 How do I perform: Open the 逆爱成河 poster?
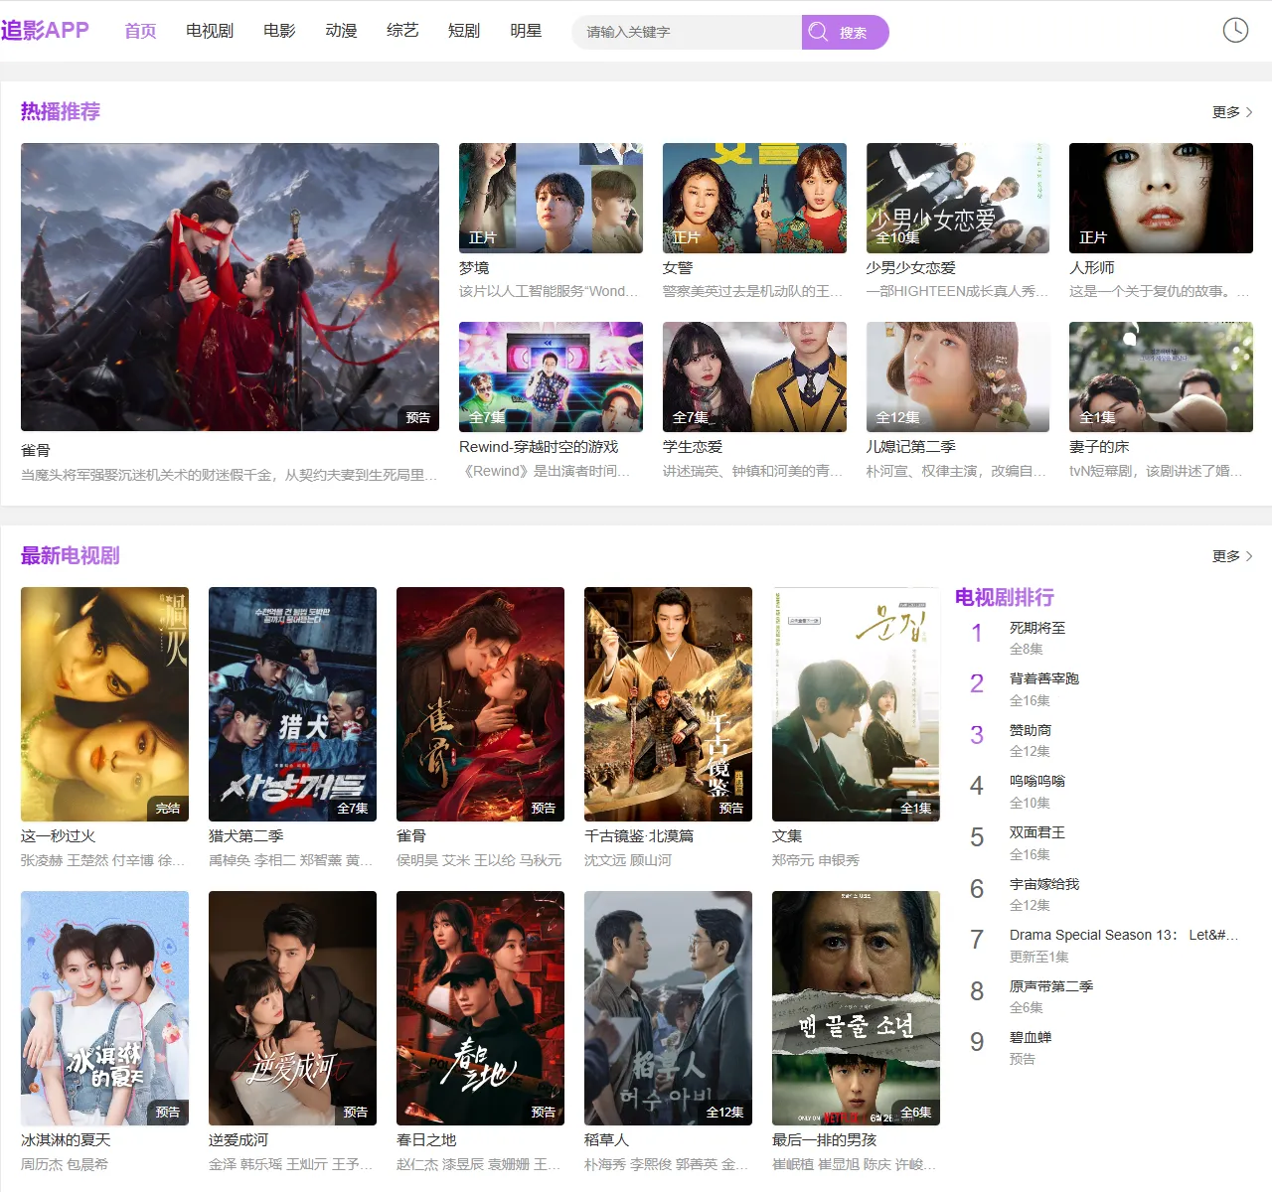292,1008
